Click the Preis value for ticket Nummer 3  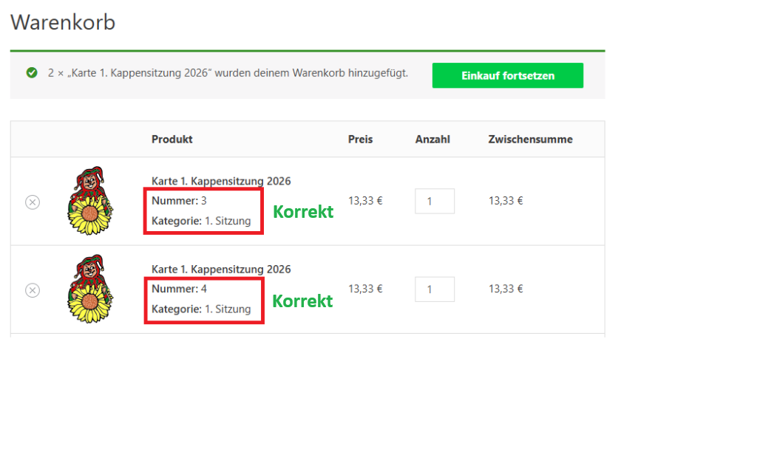click(x=365, y=200)
